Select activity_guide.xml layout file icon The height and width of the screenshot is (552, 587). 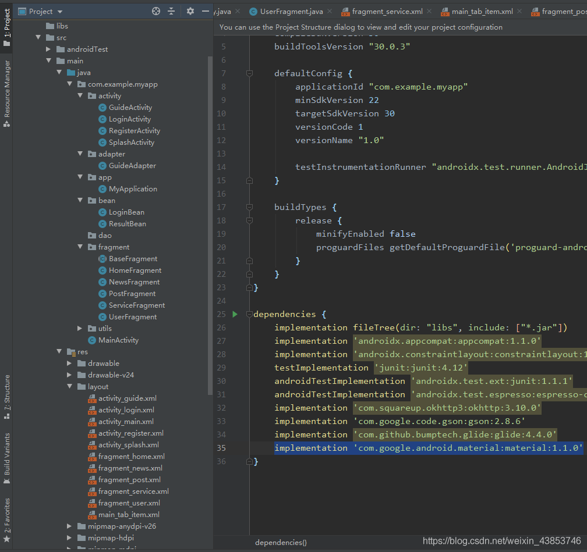click(92, 398)
